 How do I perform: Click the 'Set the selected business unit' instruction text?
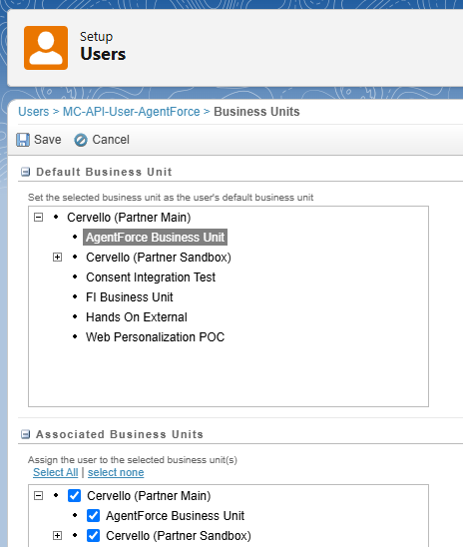tap(171, 198)
